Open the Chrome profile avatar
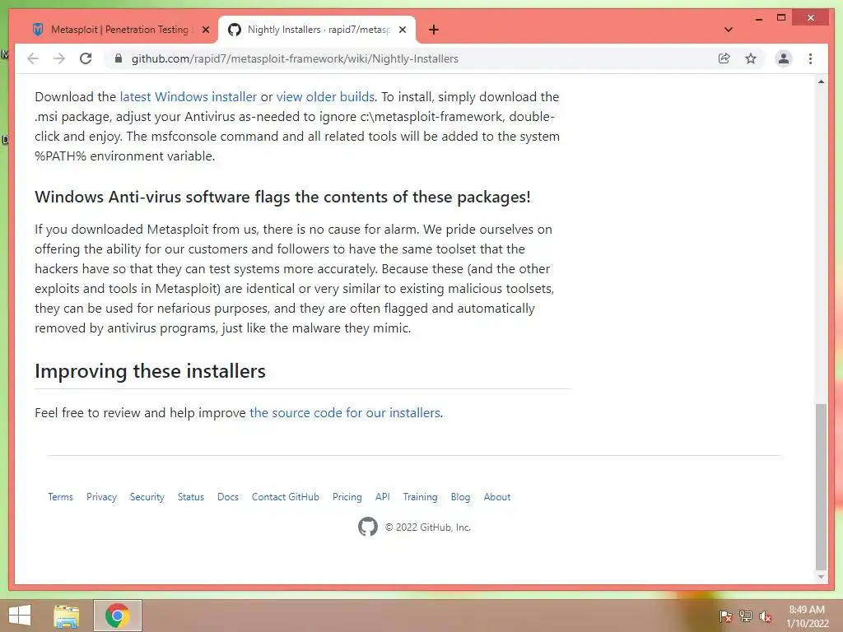The width and height of the screenshot is (843, 632). [x=784, y=58]
